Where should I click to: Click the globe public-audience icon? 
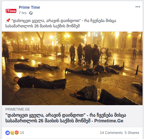pos(31,13)
